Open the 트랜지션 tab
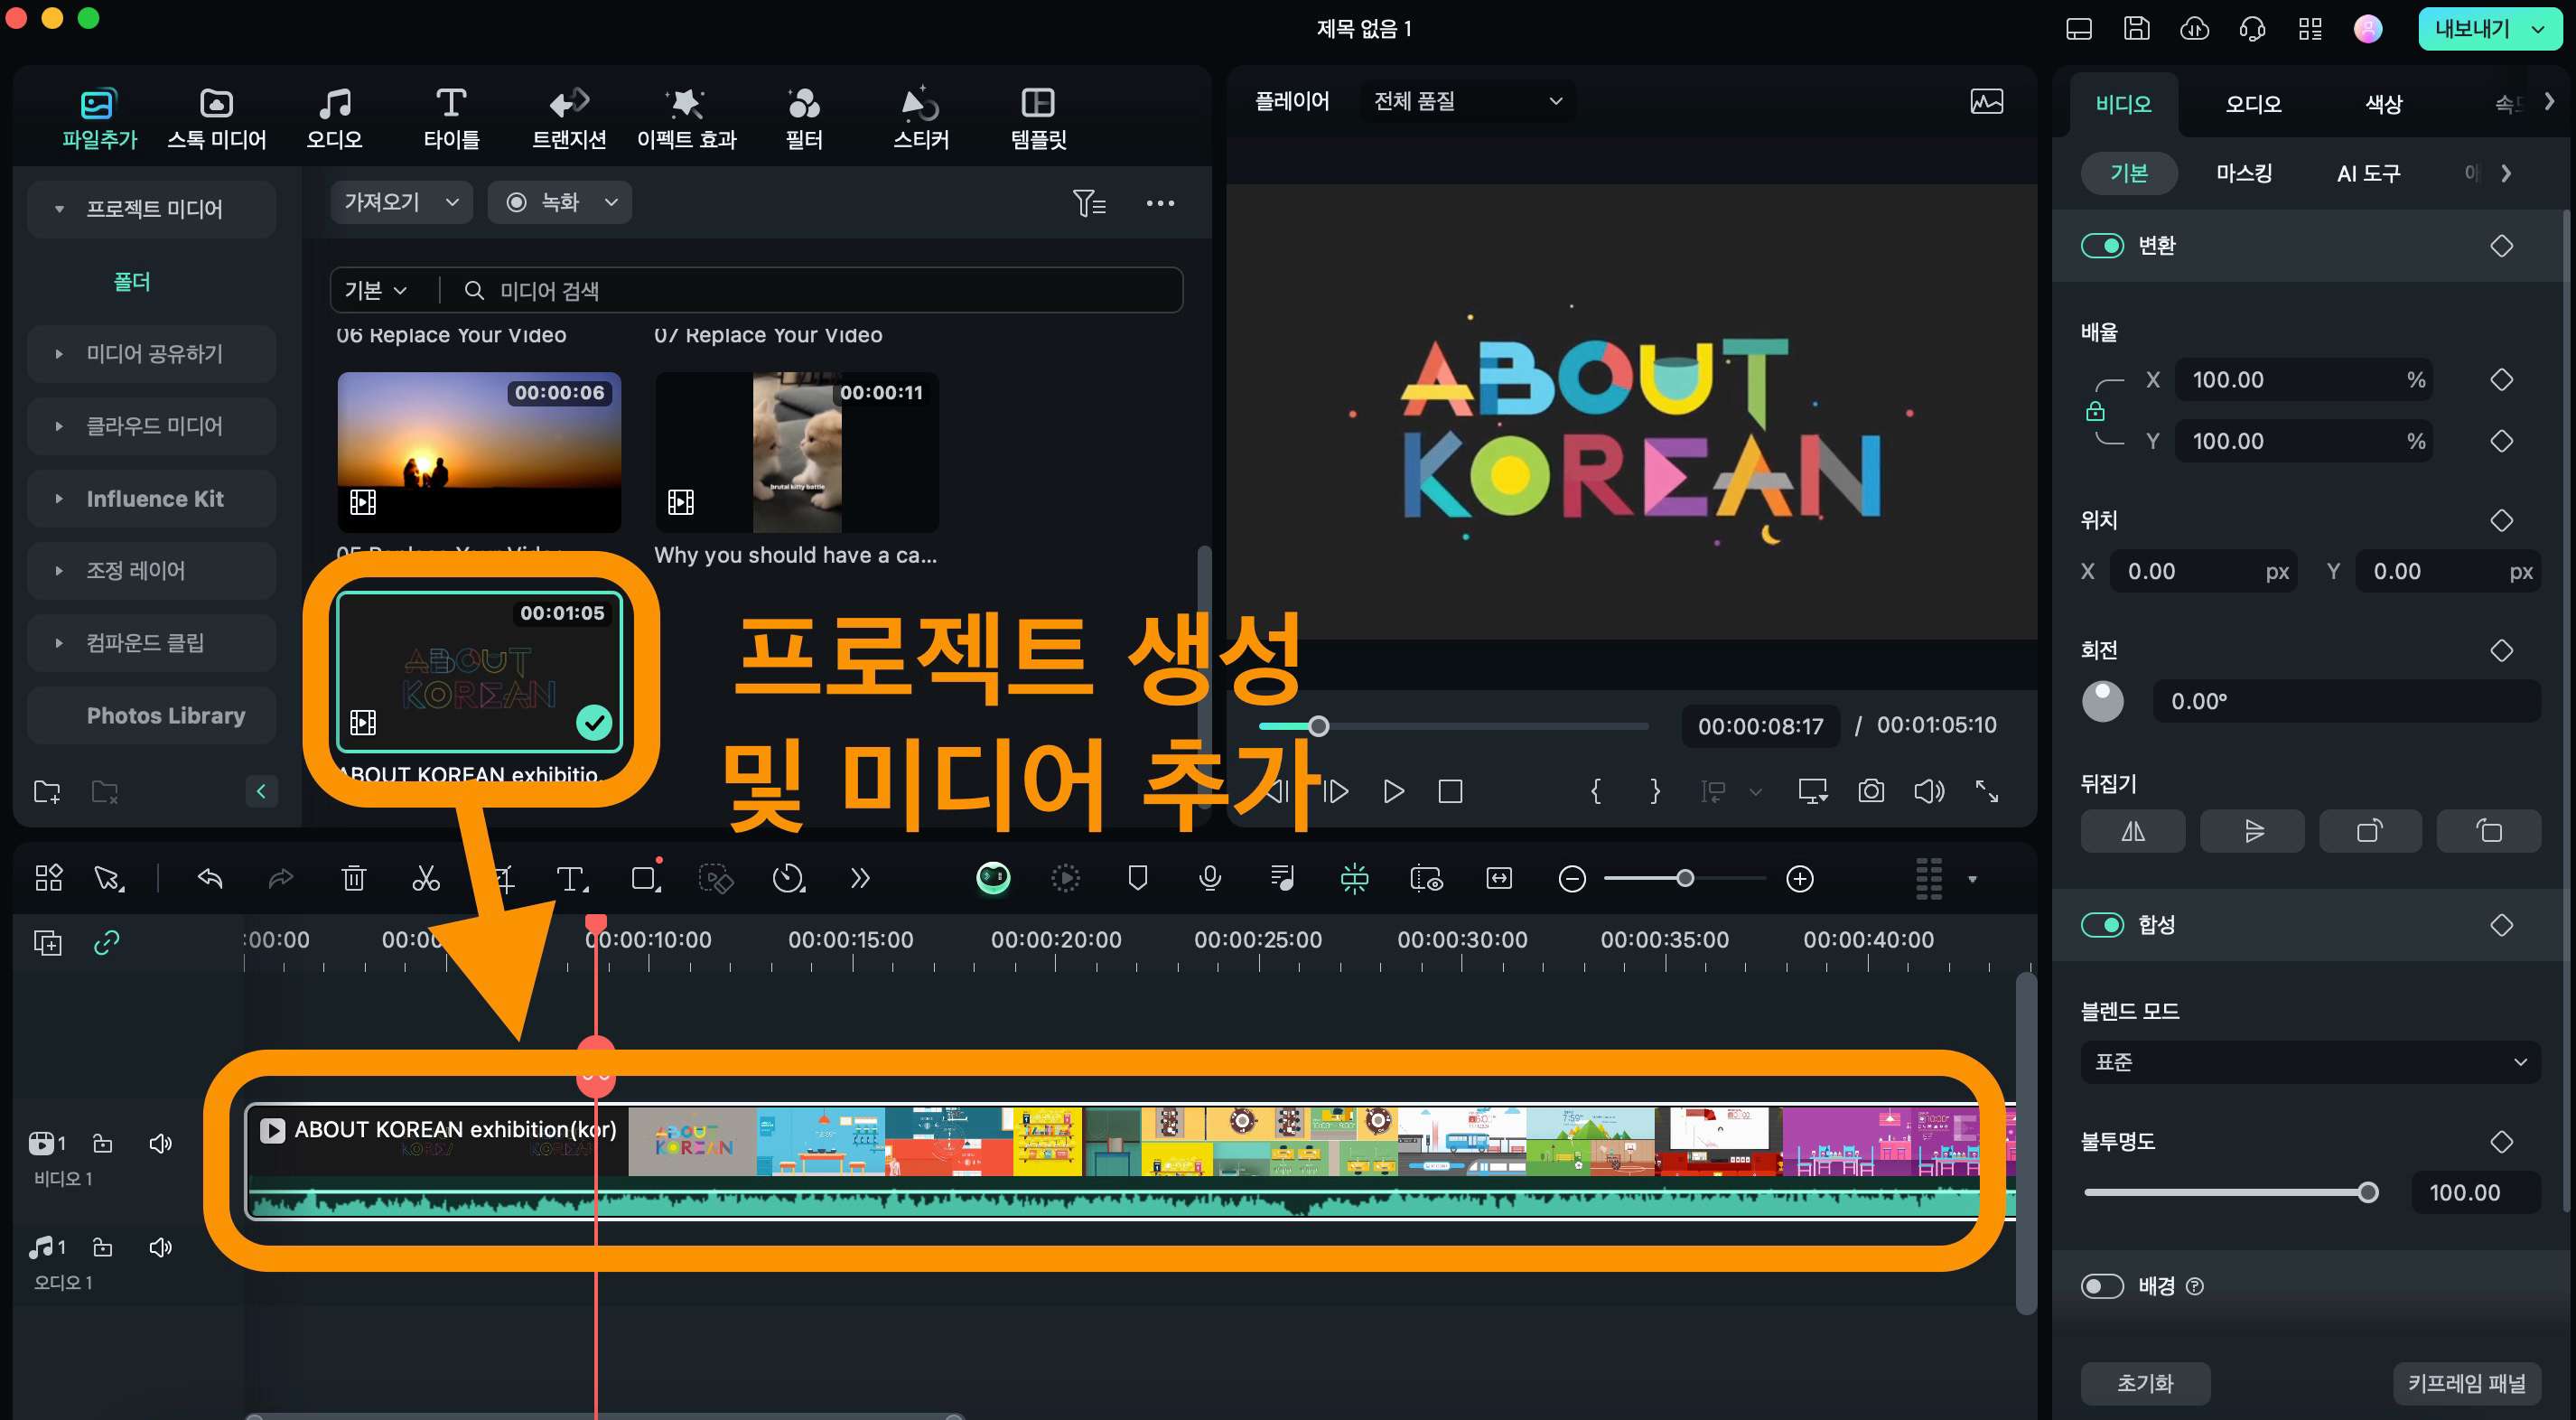This screenshot has width=2576, height=1420. pyautogui.click(x=568, y=117)
